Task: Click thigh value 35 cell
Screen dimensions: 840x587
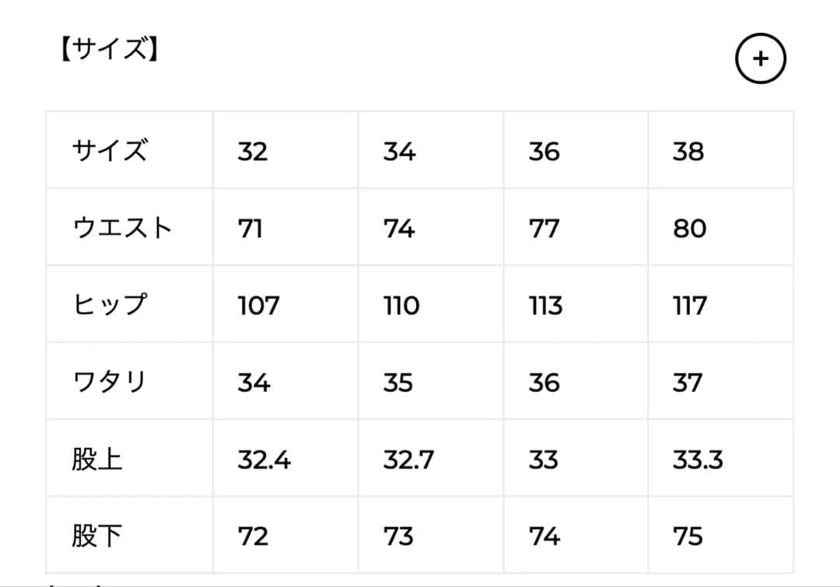Action: point(398,382)
